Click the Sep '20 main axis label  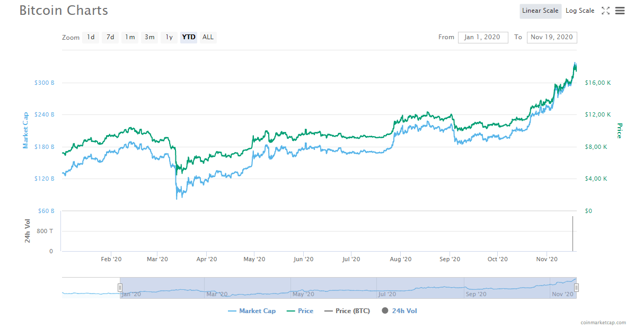click(450, 259)
